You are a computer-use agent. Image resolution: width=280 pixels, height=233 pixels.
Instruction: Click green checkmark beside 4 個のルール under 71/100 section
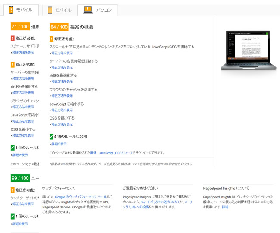click(x=12, y=148)
